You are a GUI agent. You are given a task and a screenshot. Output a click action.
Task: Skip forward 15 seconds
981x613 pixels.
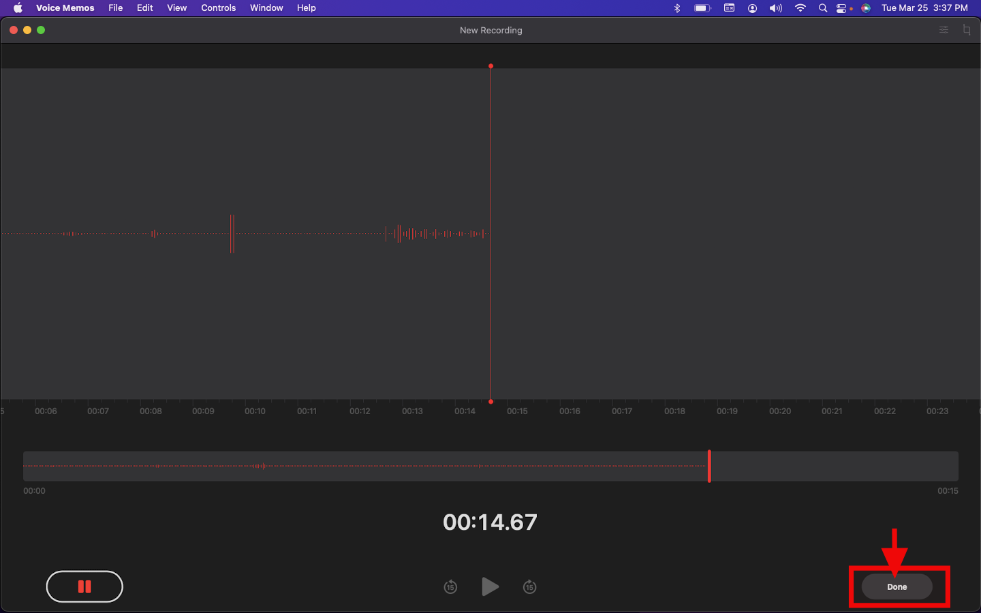click(x=530, y=586)
